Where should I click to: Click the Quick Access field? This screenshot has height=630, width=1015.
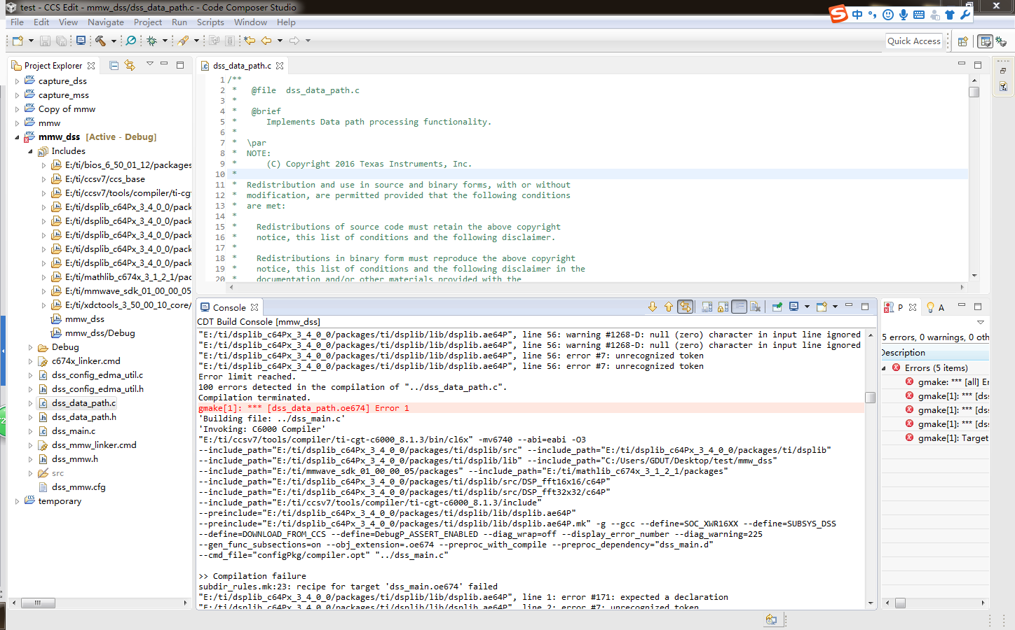(914, 41)
